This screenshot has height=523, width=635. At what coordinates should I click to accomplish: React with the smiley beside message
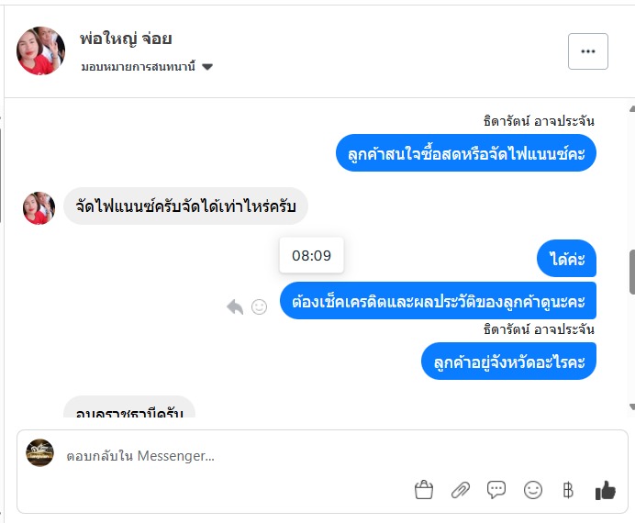[x=260, y=306]
